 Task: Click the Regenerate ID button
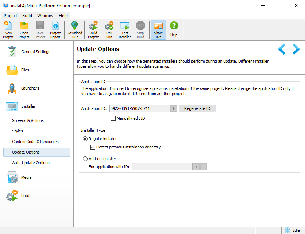pos(197,108)
